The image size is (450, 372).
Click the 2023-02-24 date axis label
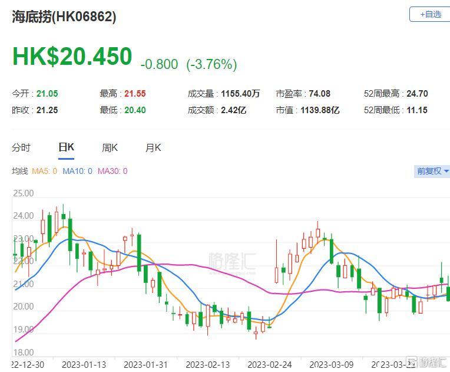[x=270, y=365]
